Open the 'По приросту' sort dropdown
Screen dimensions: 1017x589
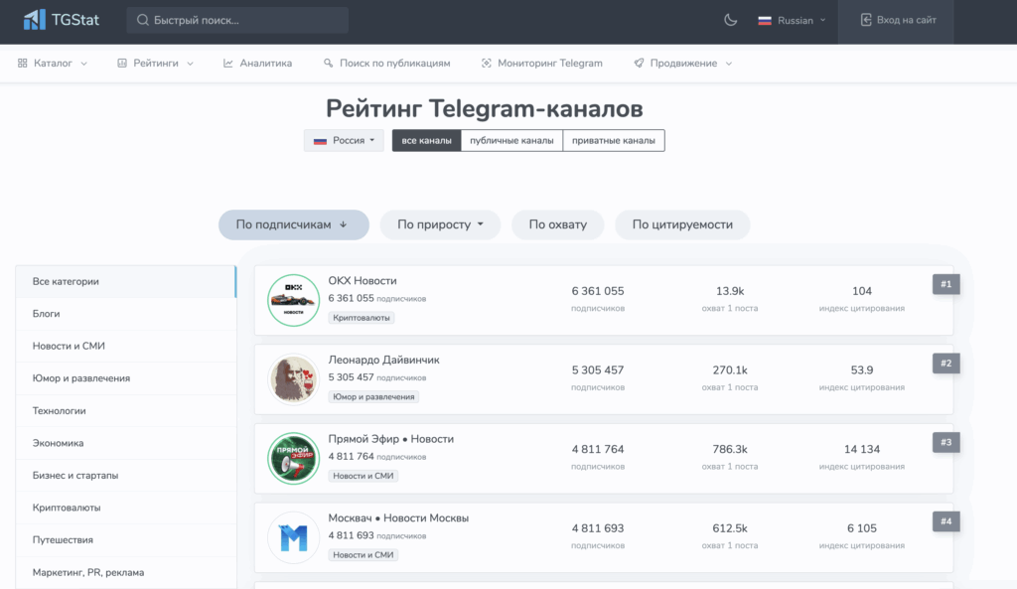(441, 224)
